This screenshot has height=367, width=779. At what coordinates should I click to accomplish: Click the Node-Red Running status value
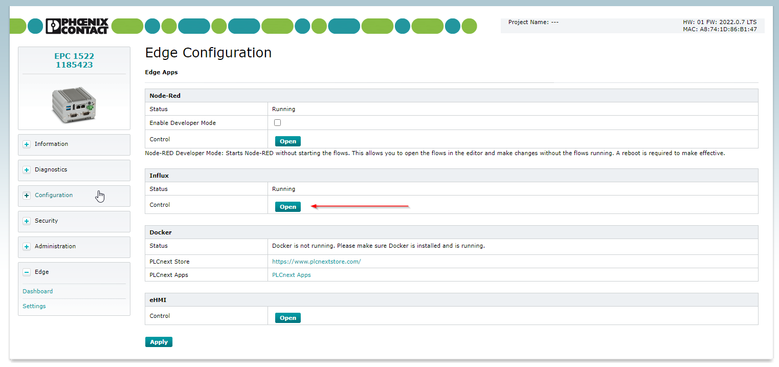point(283,109)
